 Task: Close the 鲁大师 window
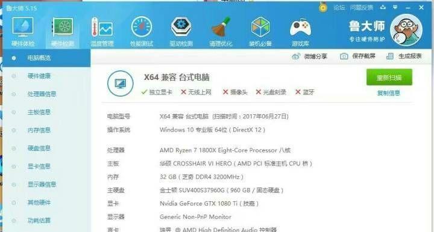click(x=421, y=7)
